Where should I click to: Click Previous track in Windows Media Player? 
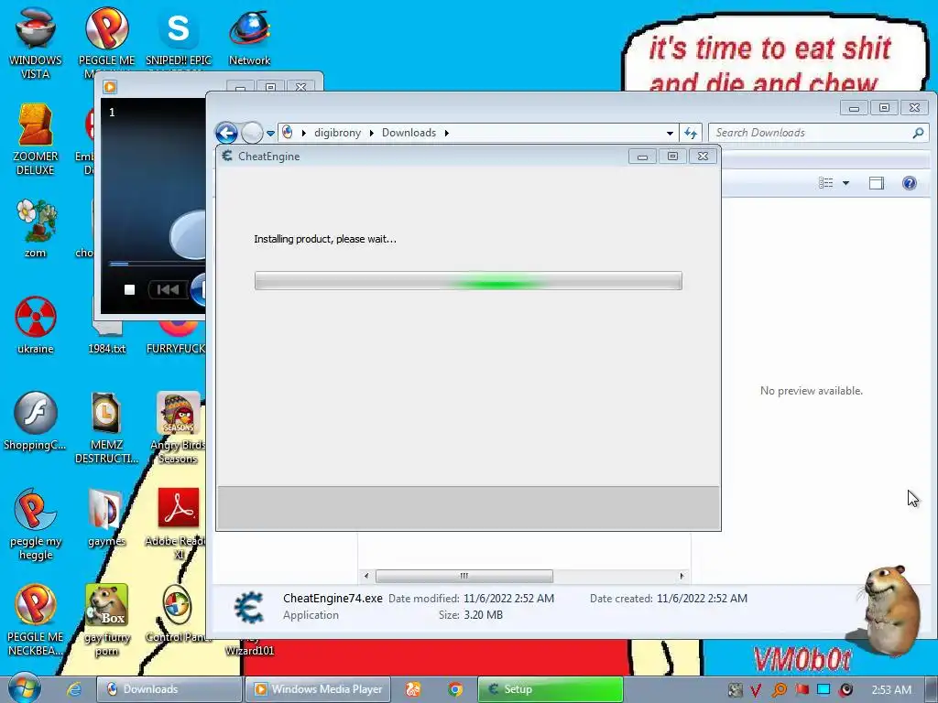168,290
